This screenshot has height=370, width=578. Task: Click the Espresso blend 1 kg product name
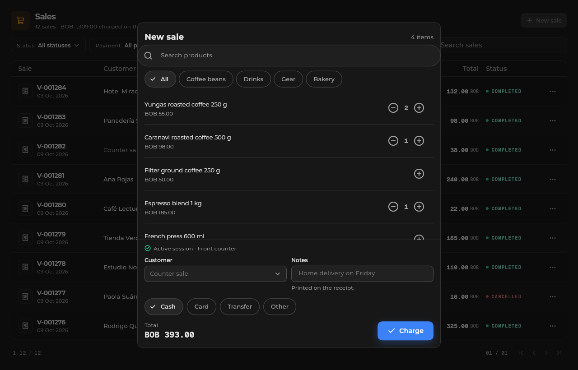tap(173, 203)
